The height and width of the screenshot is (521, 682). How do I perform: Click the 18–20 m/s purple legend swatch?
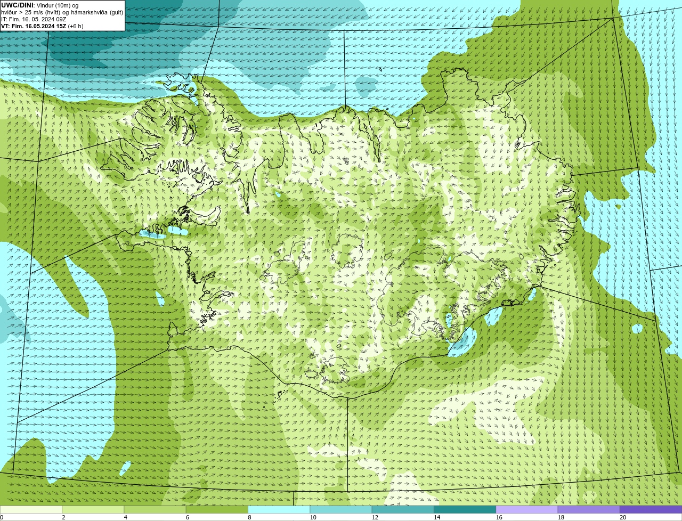pos(589,509)
